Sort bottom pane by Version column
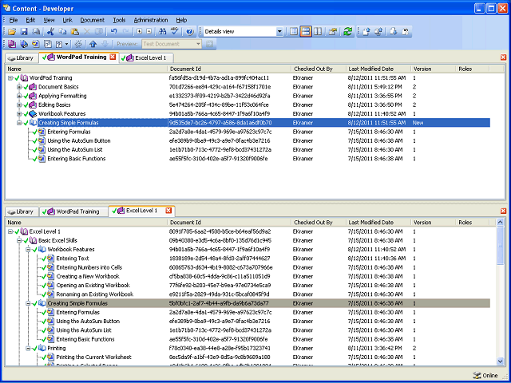The width and height of the screenshot is (511, 383). point(433,223)
